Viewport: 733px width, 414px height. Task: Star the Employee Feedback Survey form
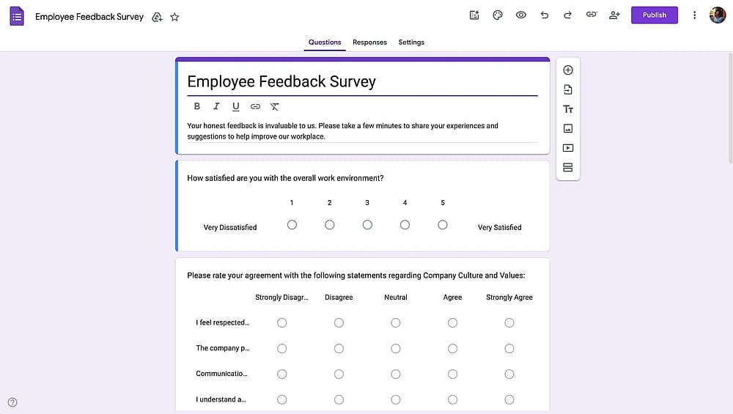tap(174, 18)
